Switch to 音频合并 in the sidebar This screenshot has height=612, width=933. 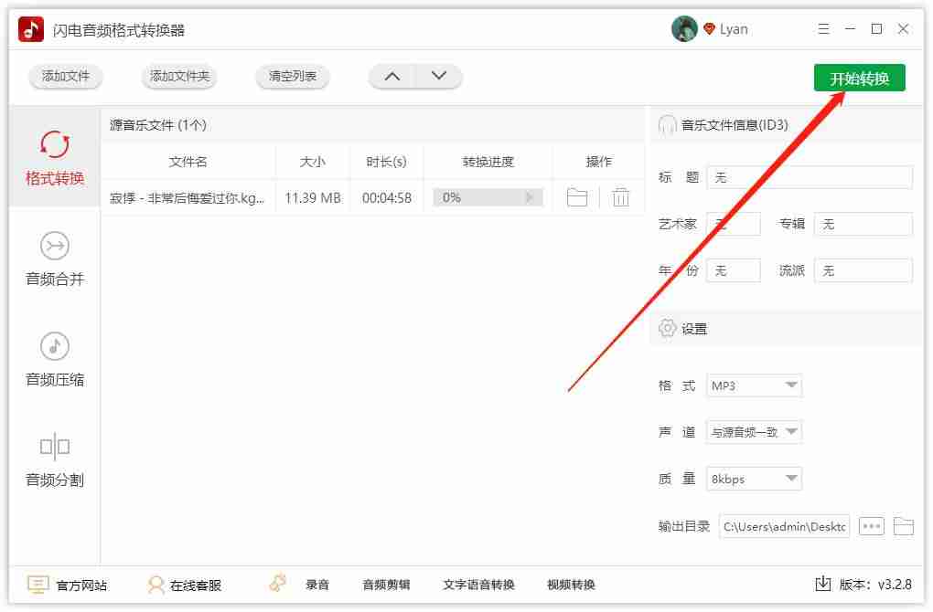55,259
